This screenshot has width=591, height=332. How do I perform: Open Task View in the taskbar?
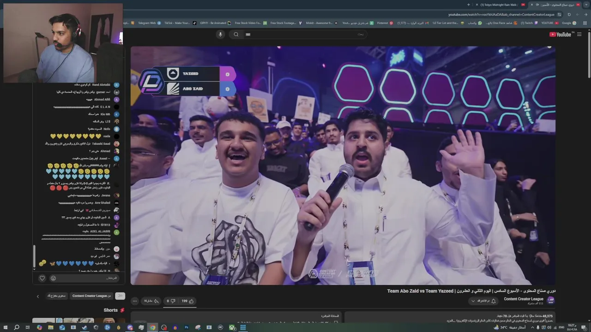click(x=28, y=327)
